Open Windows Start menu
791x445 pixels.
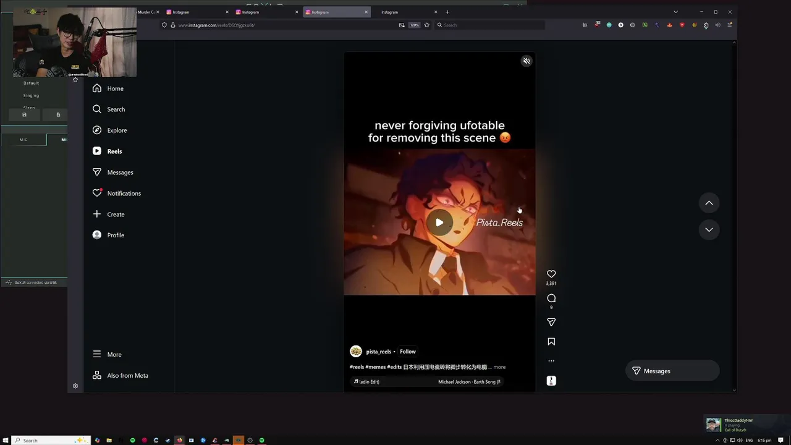coord(6,440)
